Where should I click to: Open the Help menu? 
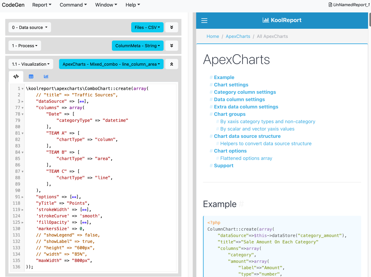(x=133, y=5)
